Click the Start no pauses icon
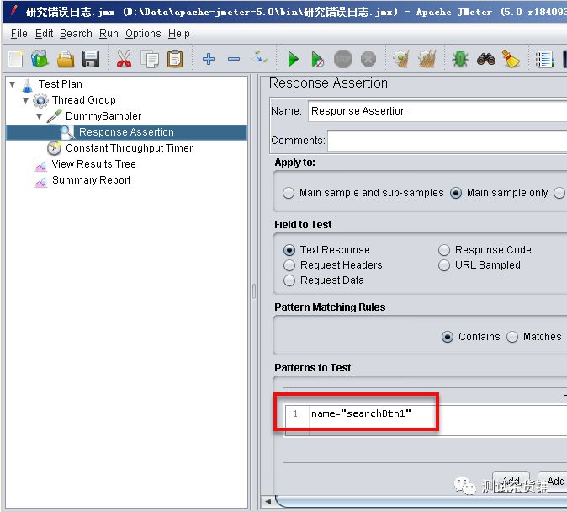 (317, 59)
